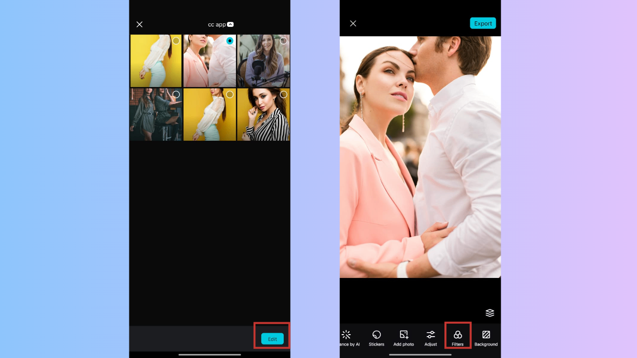Tap the Edit button in the photo picker
Image resolution: width=637 pixels, height=358 pixels.
tap(272, 339)
